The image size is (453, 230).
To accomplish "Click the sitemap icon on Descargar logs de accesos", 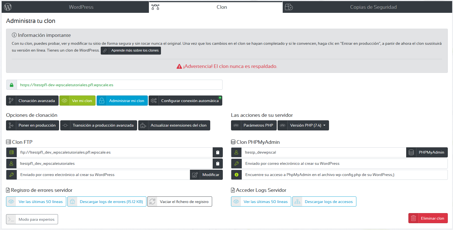I will pyautogui.click(x=297, y=202).
